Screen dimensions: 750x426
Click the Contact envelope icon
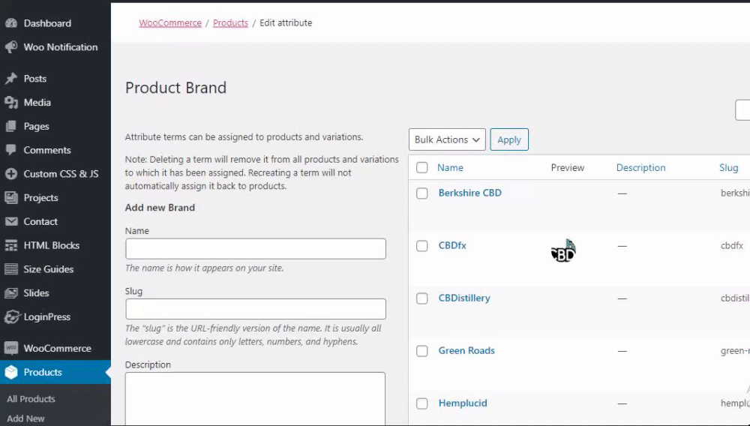pyautogui.click(x=11, y=222)
